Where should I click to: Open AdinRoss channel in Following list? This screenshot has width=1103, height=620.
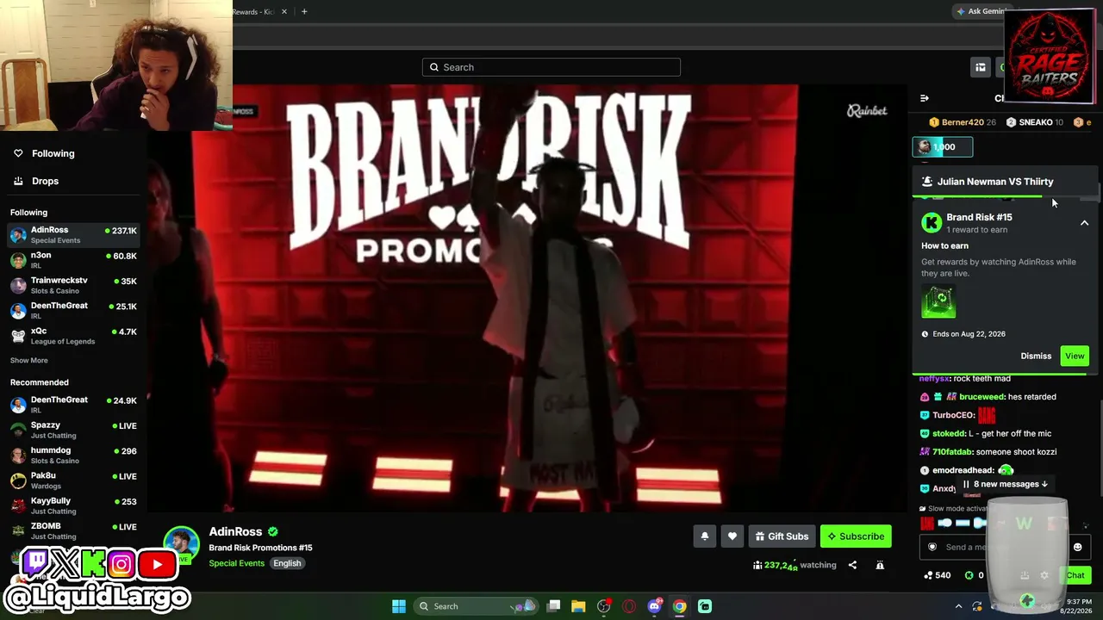point(73,234)
